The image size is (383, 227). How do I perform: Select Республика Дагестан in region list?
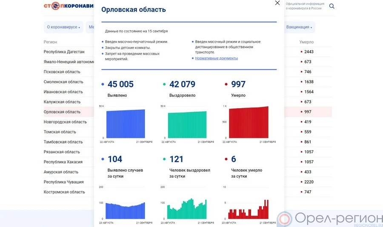click(x=64, y=52)
